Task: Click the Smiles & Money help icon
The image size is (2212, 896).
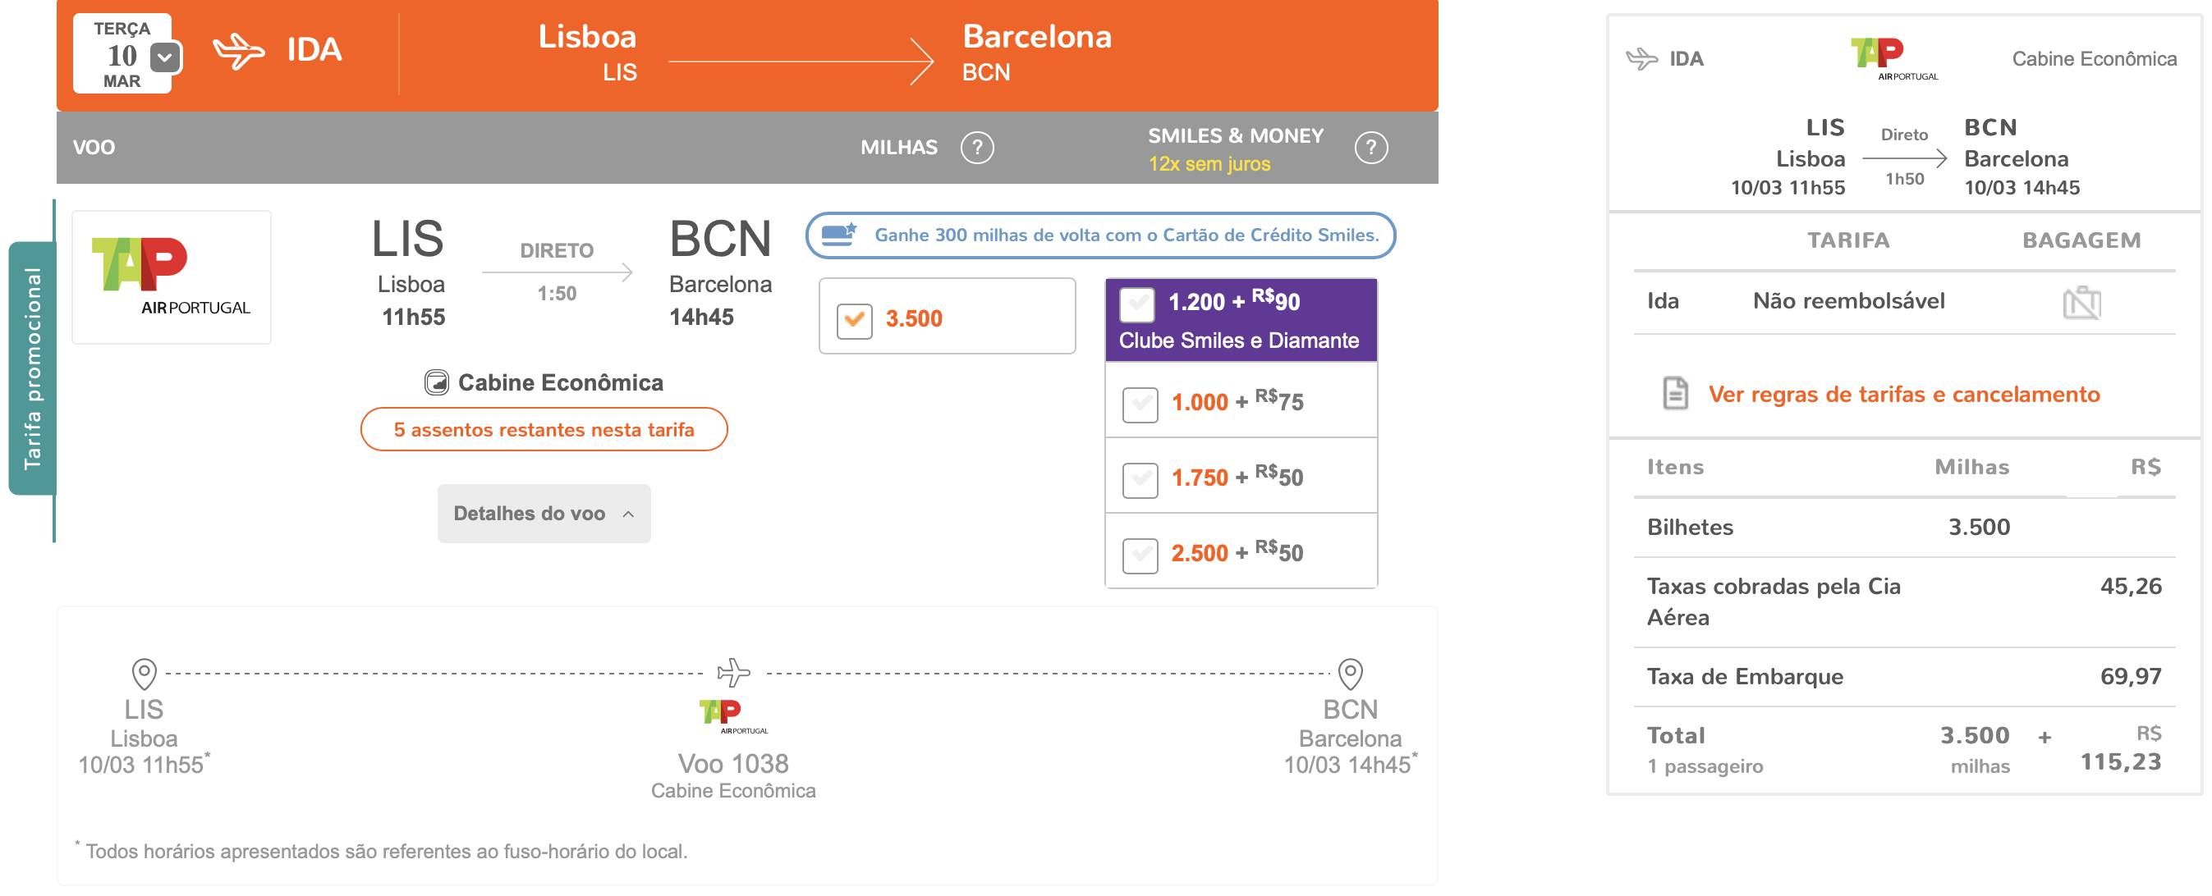Action: pos(1370,148)
